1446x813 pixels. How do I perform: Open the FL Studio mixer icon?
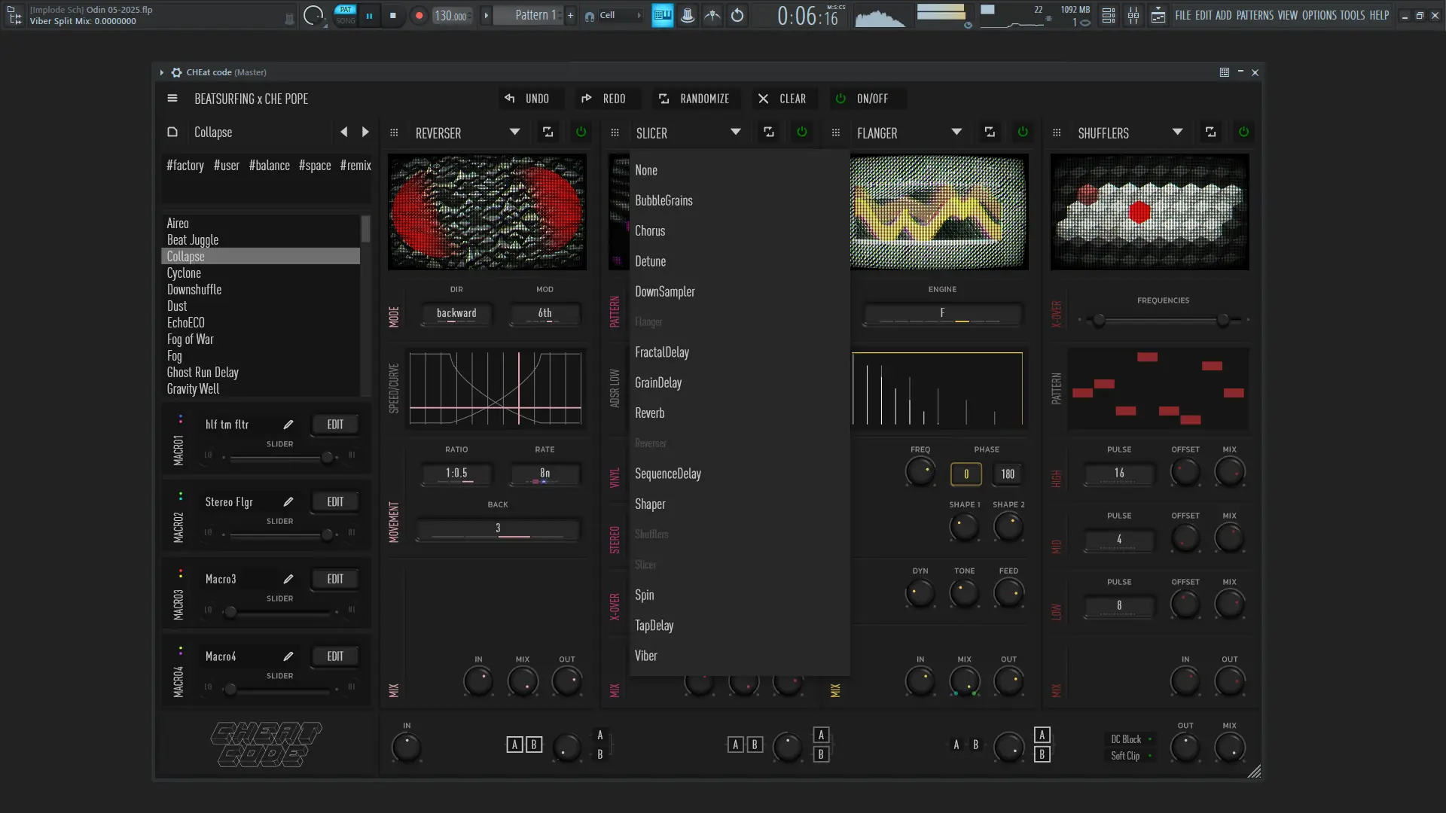[1133, 15]
